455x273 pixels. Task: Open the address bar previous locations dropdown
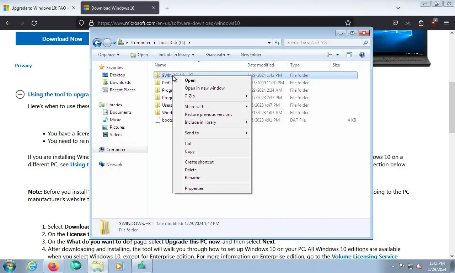(x=269, y=43)
